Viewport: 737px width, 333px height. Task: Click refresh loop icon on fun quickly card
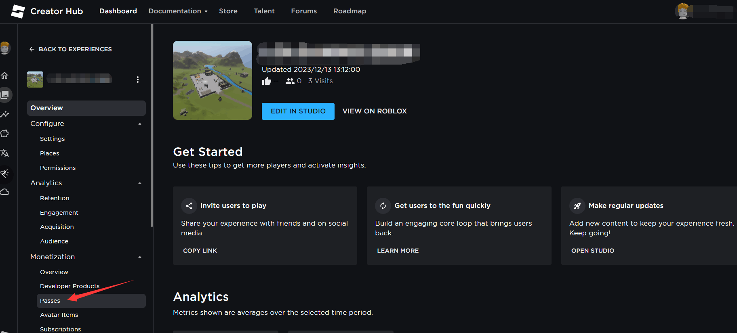(383, 206)
